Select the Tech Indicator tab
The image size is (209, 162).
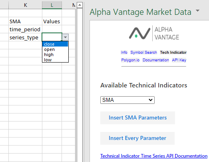pyautogui.click(x=173, y=53)
